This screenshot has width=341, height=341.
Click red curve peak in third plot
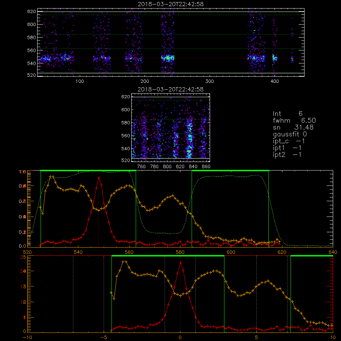pos(99,178)
